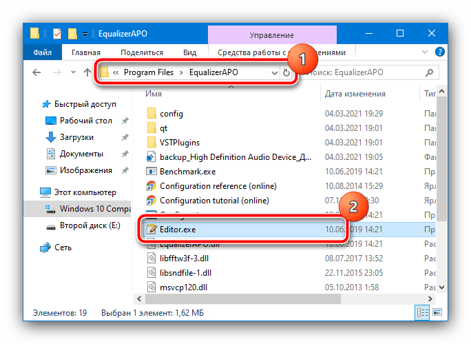The width and height of the screenshot is (471, 344).
Task: Unpin Desktop (Рабочий стол) from Quick Access
Action: coord(125,121)
